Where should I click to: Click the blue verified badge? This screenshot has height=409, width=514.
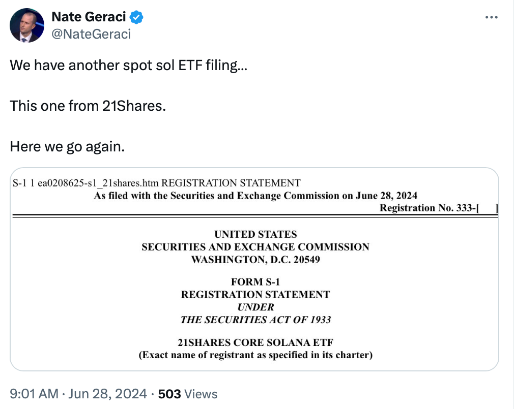coord(136,17)
